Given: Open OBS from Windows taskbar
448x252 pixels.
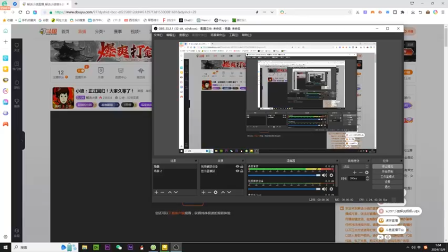Looking at the screenshot, I should [x=176, y=247].
